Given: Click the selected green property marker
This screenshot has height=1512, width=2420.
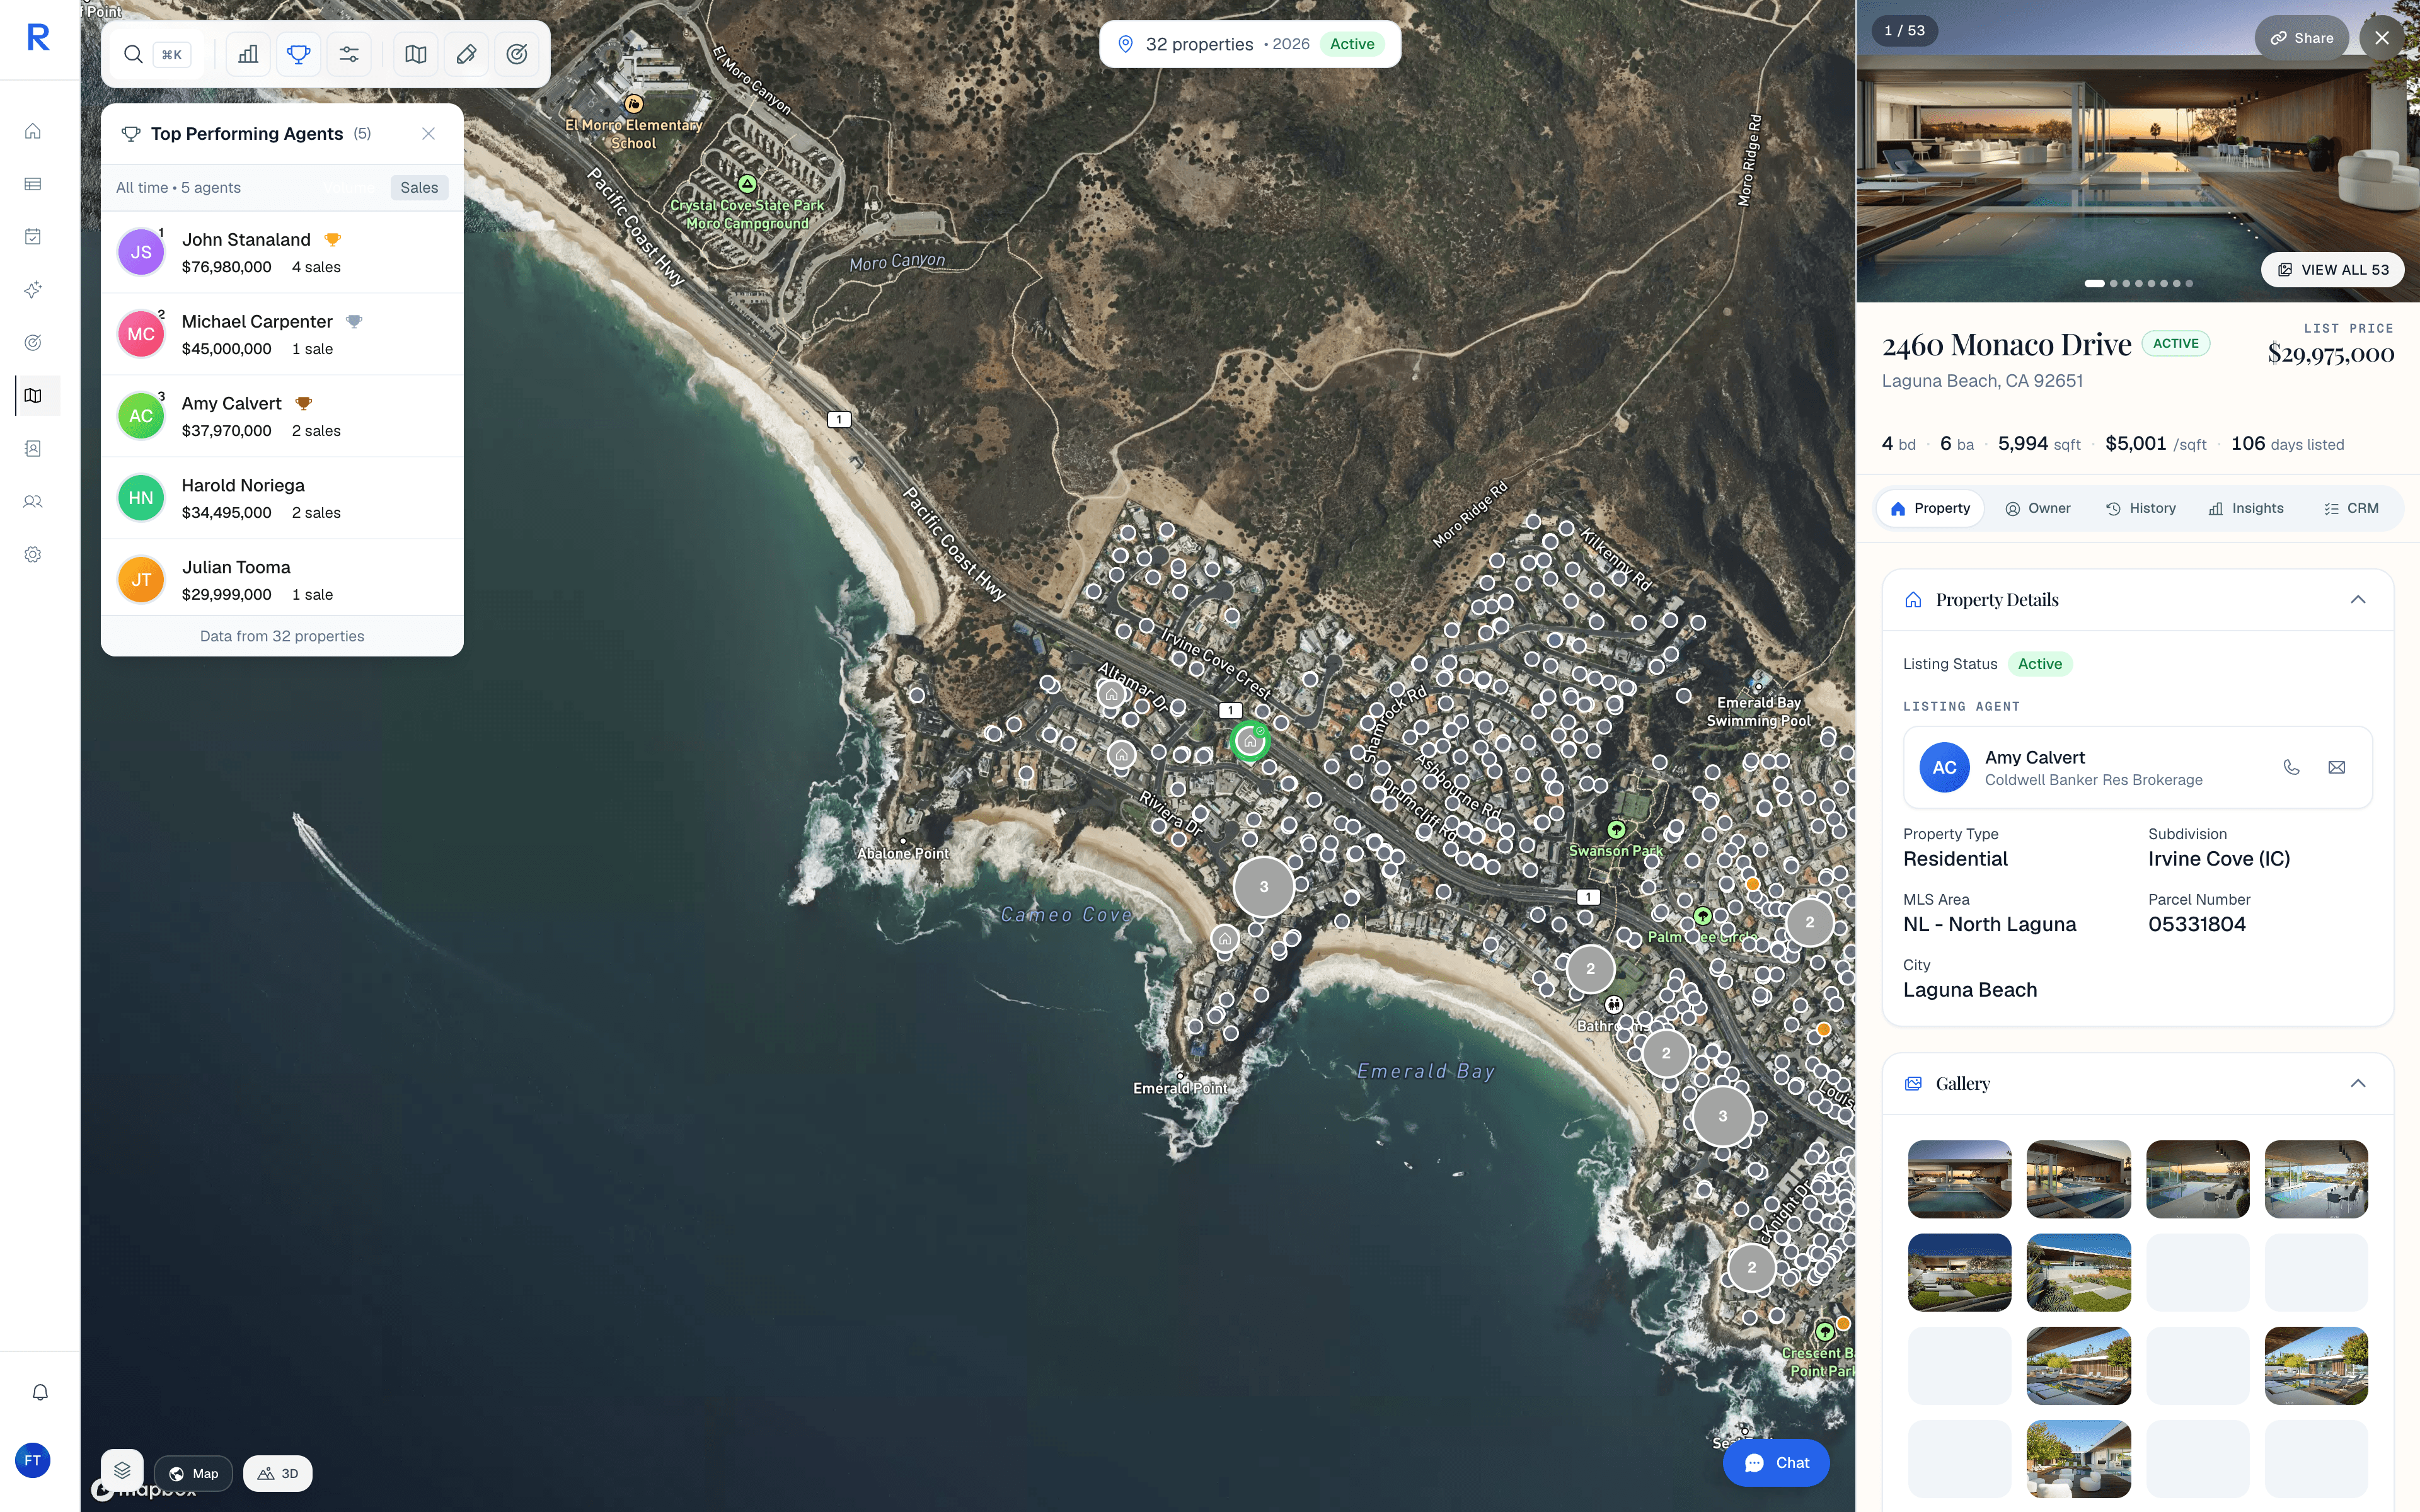Looking at the screenshot, I should point(1249,741).
